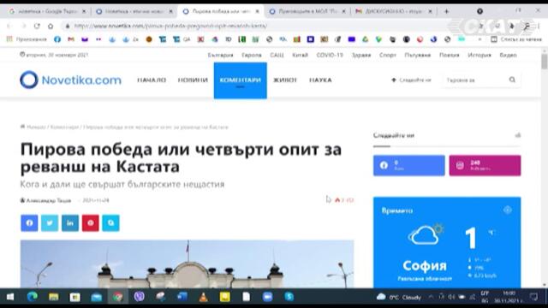Launch Microsoft Edge from the taskbar

33,297
